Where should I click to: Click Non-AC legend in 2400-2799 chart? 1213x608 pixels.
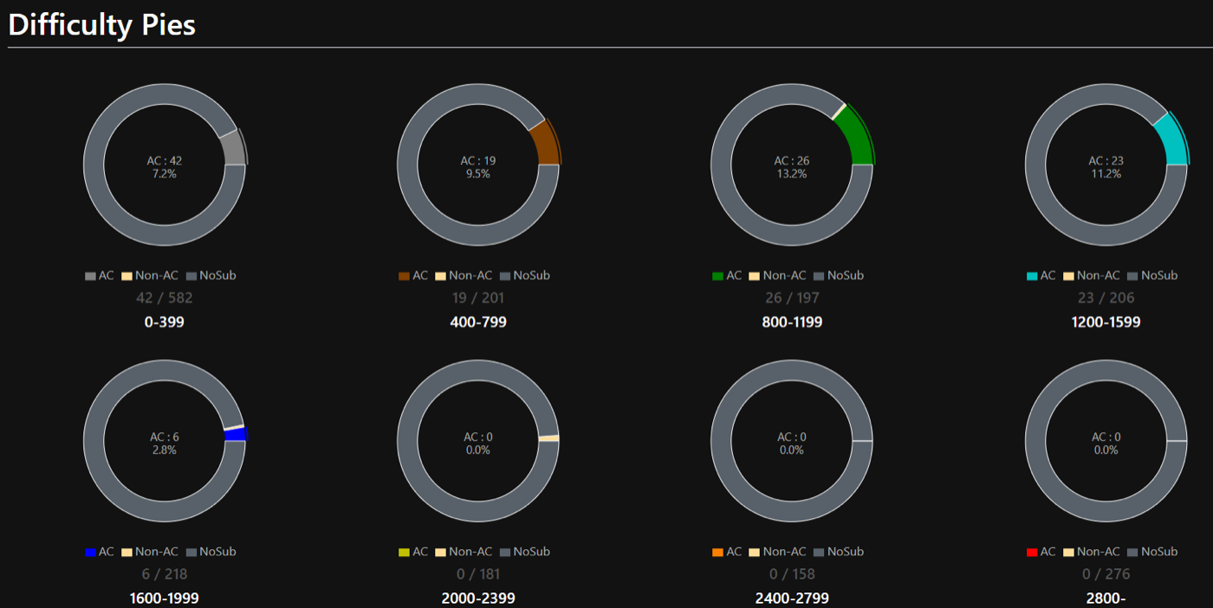777,552
